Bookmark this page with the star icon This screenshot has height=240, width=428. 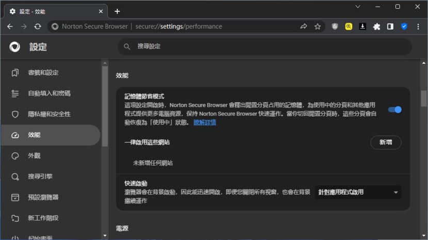pos(318,26)
